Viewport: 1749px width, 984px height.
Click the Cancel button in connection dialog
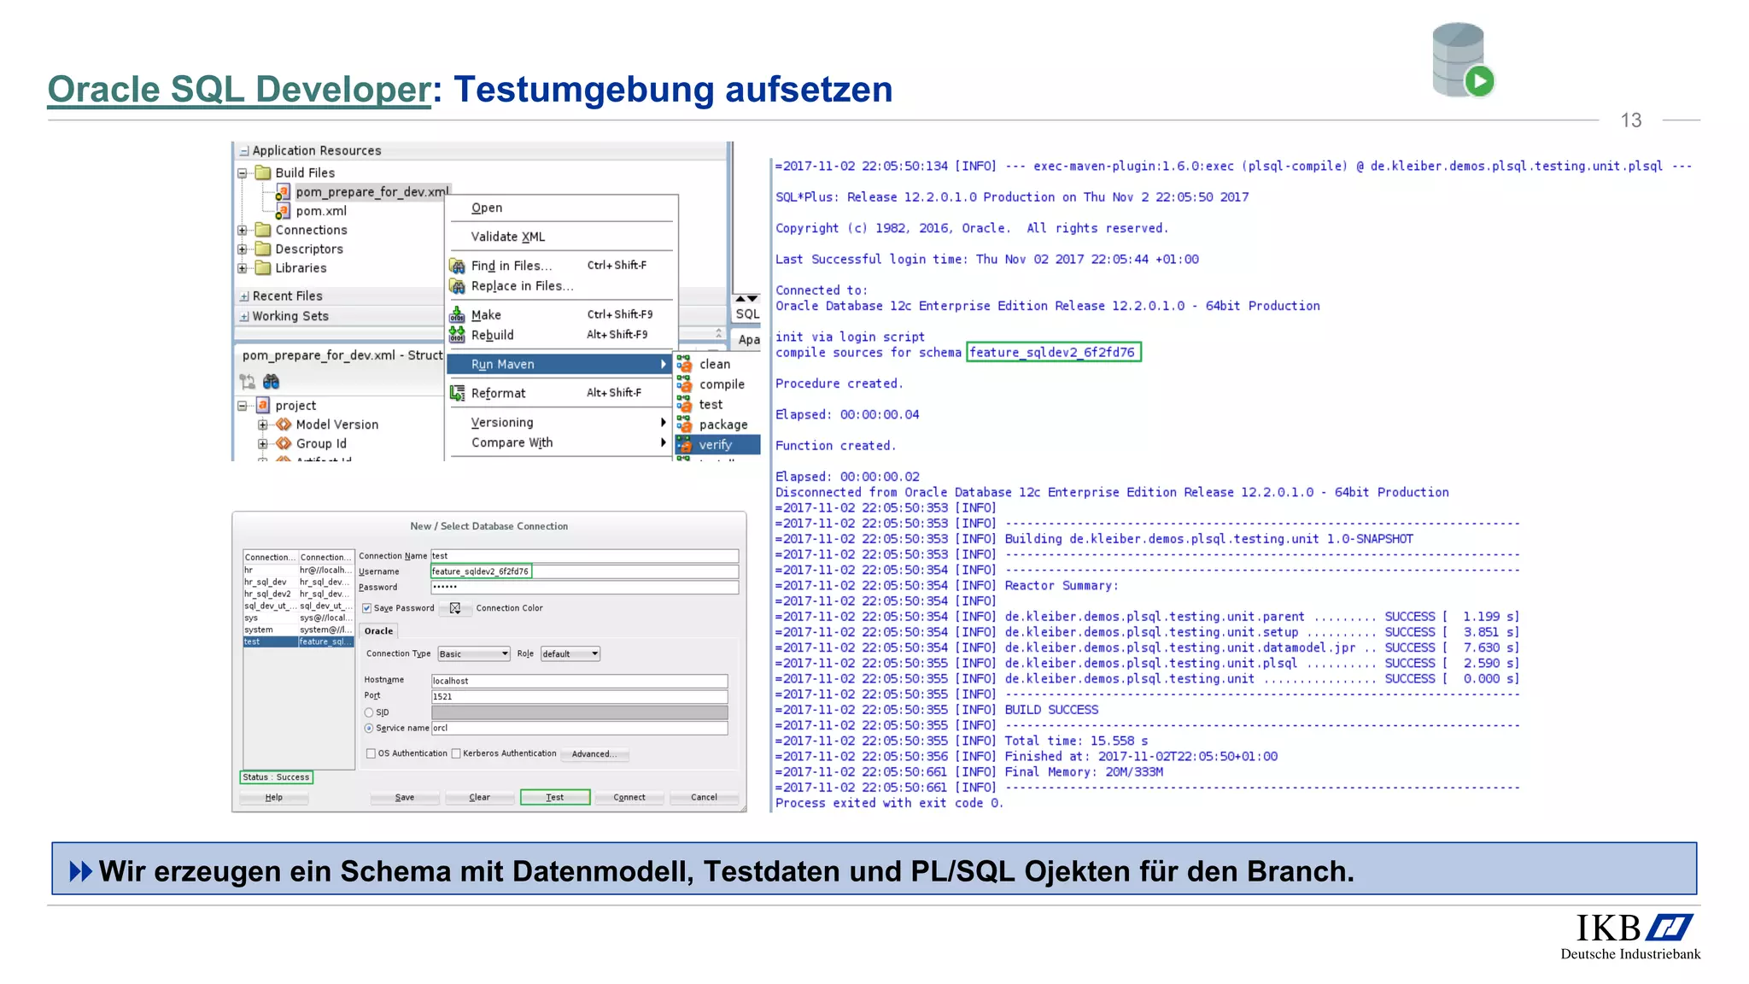pyautogui.click(x=704, y=797)
